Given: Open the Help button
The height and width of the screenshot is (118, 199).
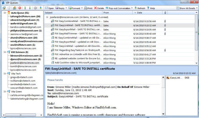Looking at the screenshot, I should pos(151,8).
